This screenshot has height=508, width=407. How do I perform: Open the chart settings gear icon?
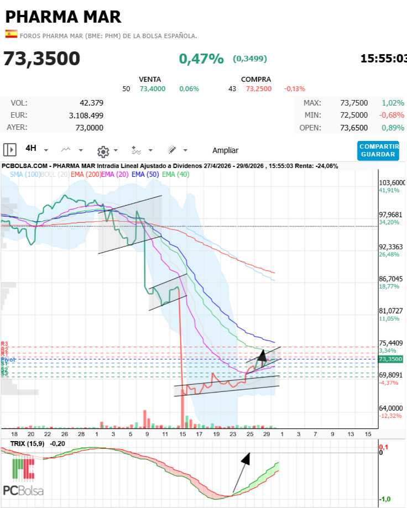click(x=103, y=151)
